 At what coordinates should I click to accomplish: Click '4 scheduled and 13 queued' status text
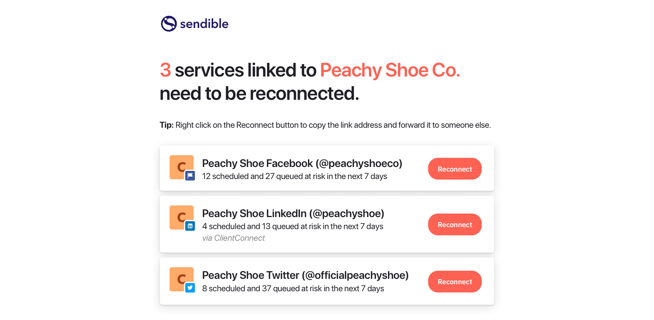pyautogui.click(x=292, y=226)
